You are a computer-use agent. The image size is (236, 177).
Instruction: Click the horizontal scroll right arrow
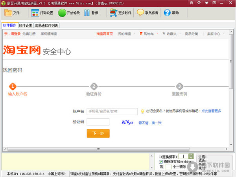tap(226, 149)
